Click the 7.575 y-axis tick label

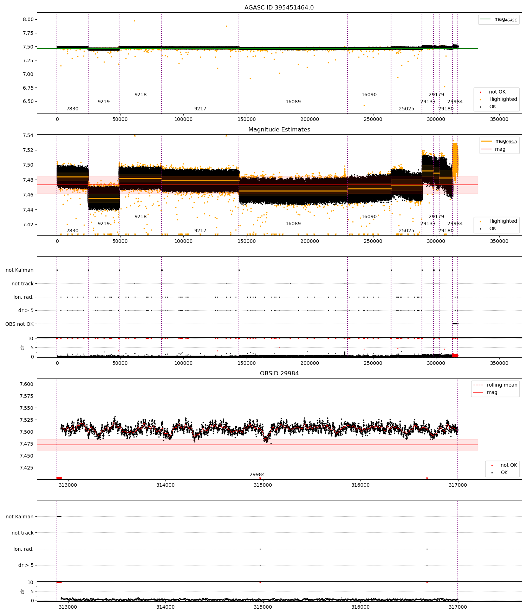(x=26, y=396)
